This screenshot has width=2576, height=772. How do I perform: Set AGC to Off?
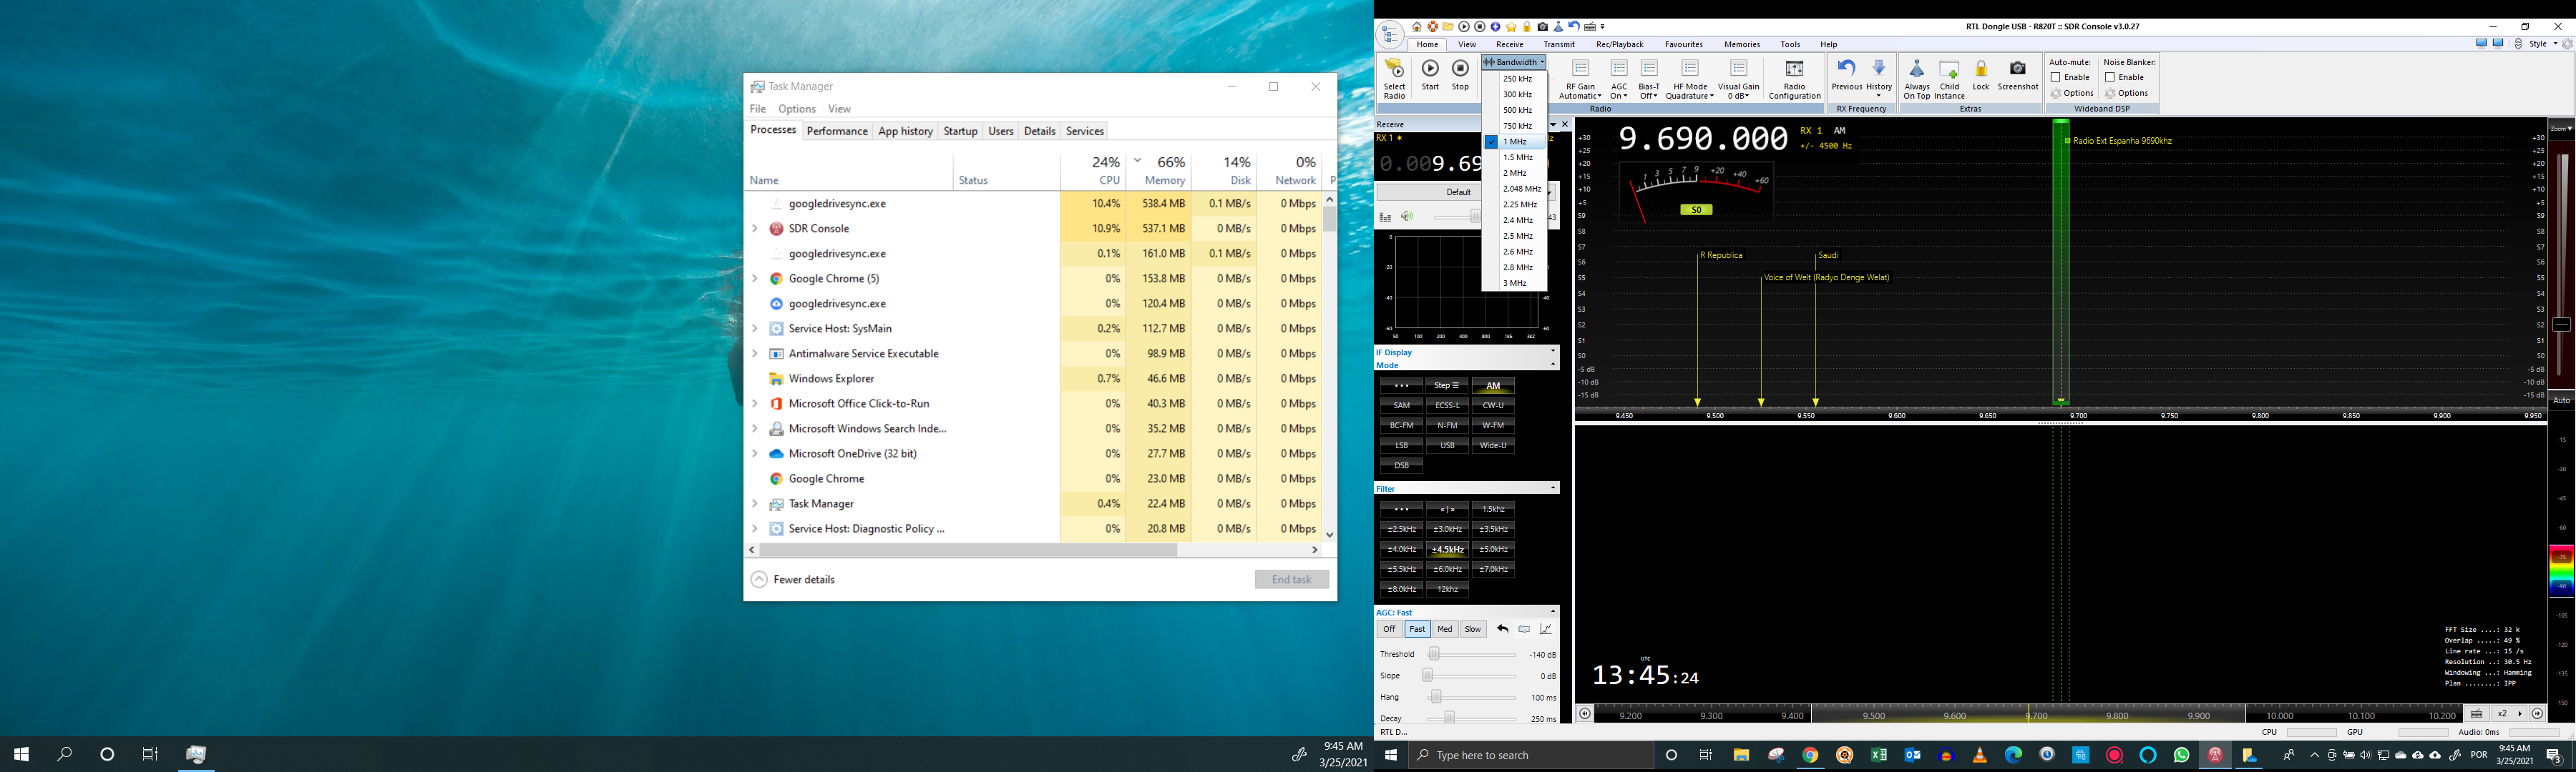pyautogui.click(x=1389, y=629)
